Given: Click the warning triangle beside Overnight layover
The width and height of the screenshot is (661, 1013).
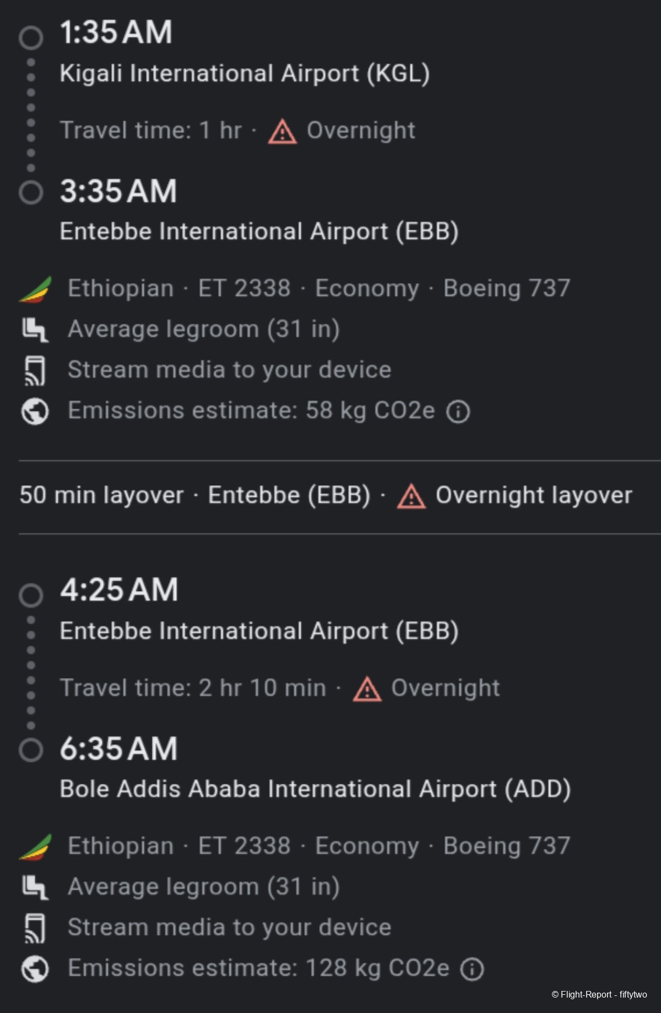Looking at the screenshot, I should point(411,496).
